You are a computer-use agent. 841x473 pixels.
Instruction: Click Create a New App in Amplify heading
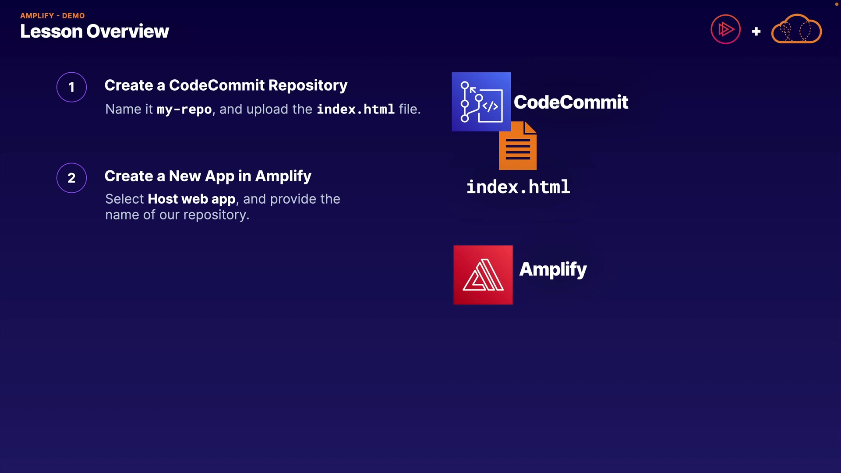208,176
